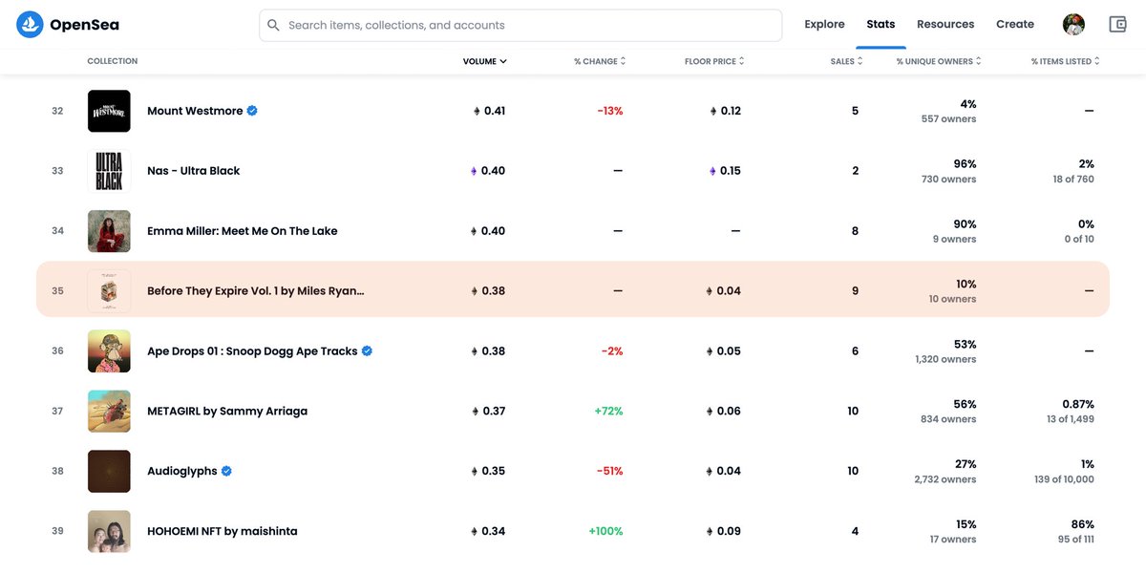Open Nas - Ultra Black thumbnail
Screen dimensions: 1146x573
[x=109, y=171]
